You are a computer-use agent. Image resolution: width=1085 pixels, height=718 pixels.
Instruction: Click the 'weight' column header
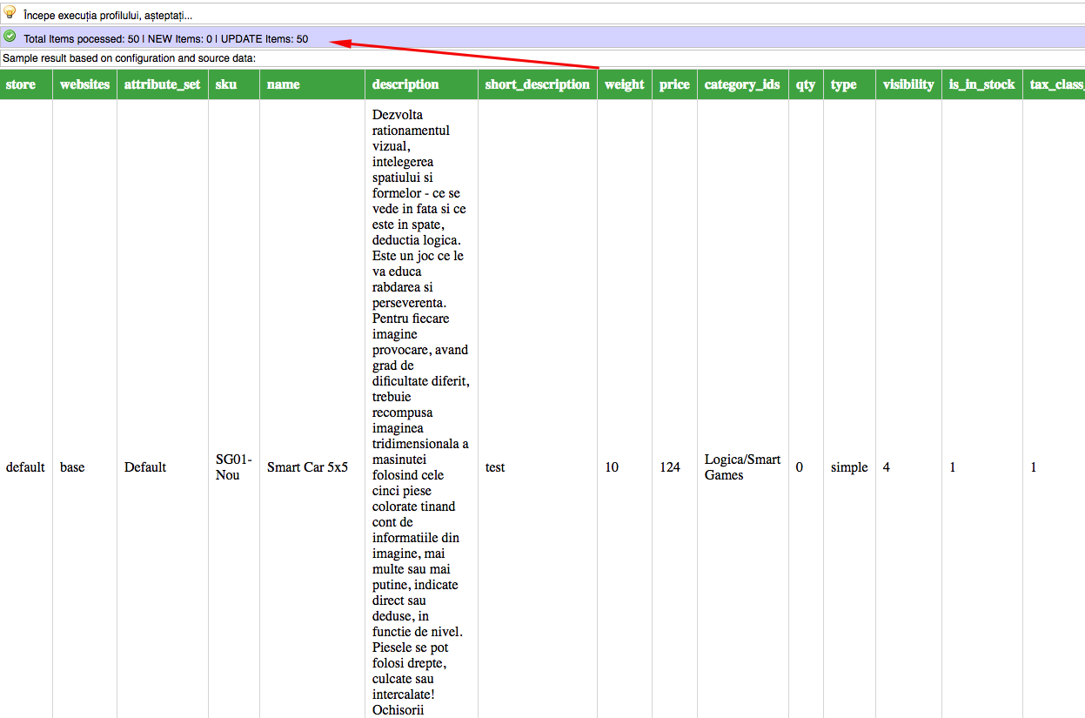pos(625,84)
